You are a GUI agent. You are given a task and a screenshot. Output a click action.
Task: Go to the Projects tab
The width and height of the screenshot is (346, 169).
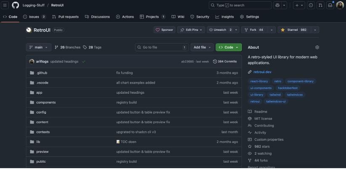[x=152, y=17]
